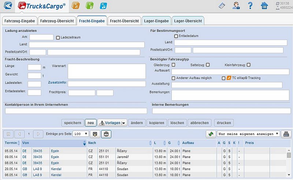293x180 pixels.
Task: Focus the Interne Bemerkungen field
Action: click(222, 111)
